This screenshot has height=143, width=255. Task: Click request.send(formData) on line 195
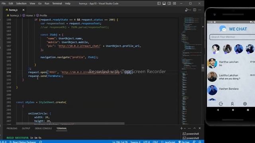pos(46,76)
